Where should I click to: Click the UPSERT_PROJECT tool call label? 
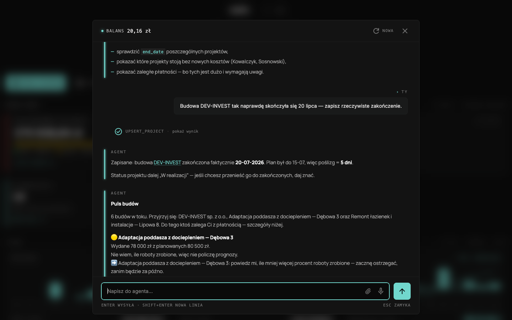coord(144,132)
